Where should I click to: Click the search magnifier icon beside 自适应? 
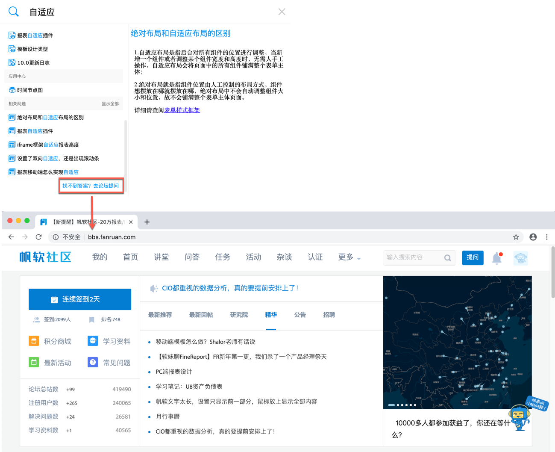(x=14, y=12)
